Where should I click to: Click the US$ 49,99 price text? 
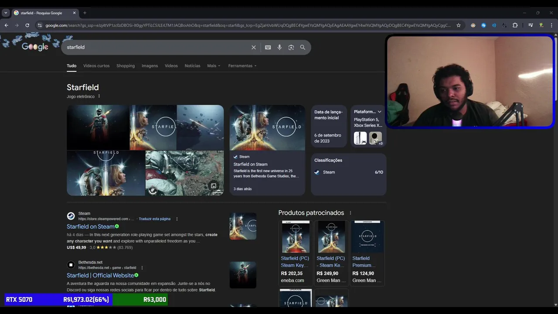pyautogui.click(x=76, y=248)
